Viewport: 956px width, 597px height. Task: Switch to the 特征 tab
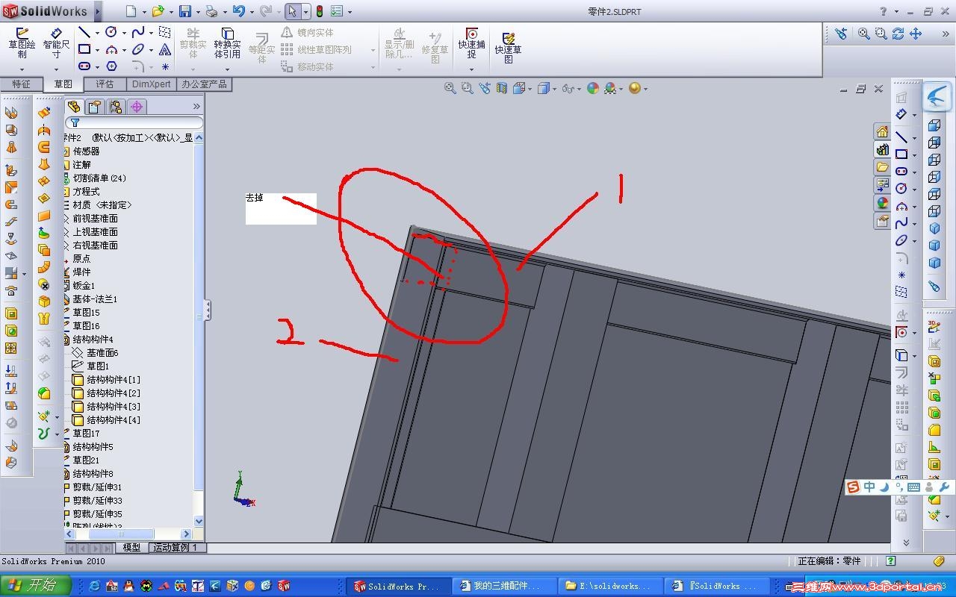pos(21,84)
